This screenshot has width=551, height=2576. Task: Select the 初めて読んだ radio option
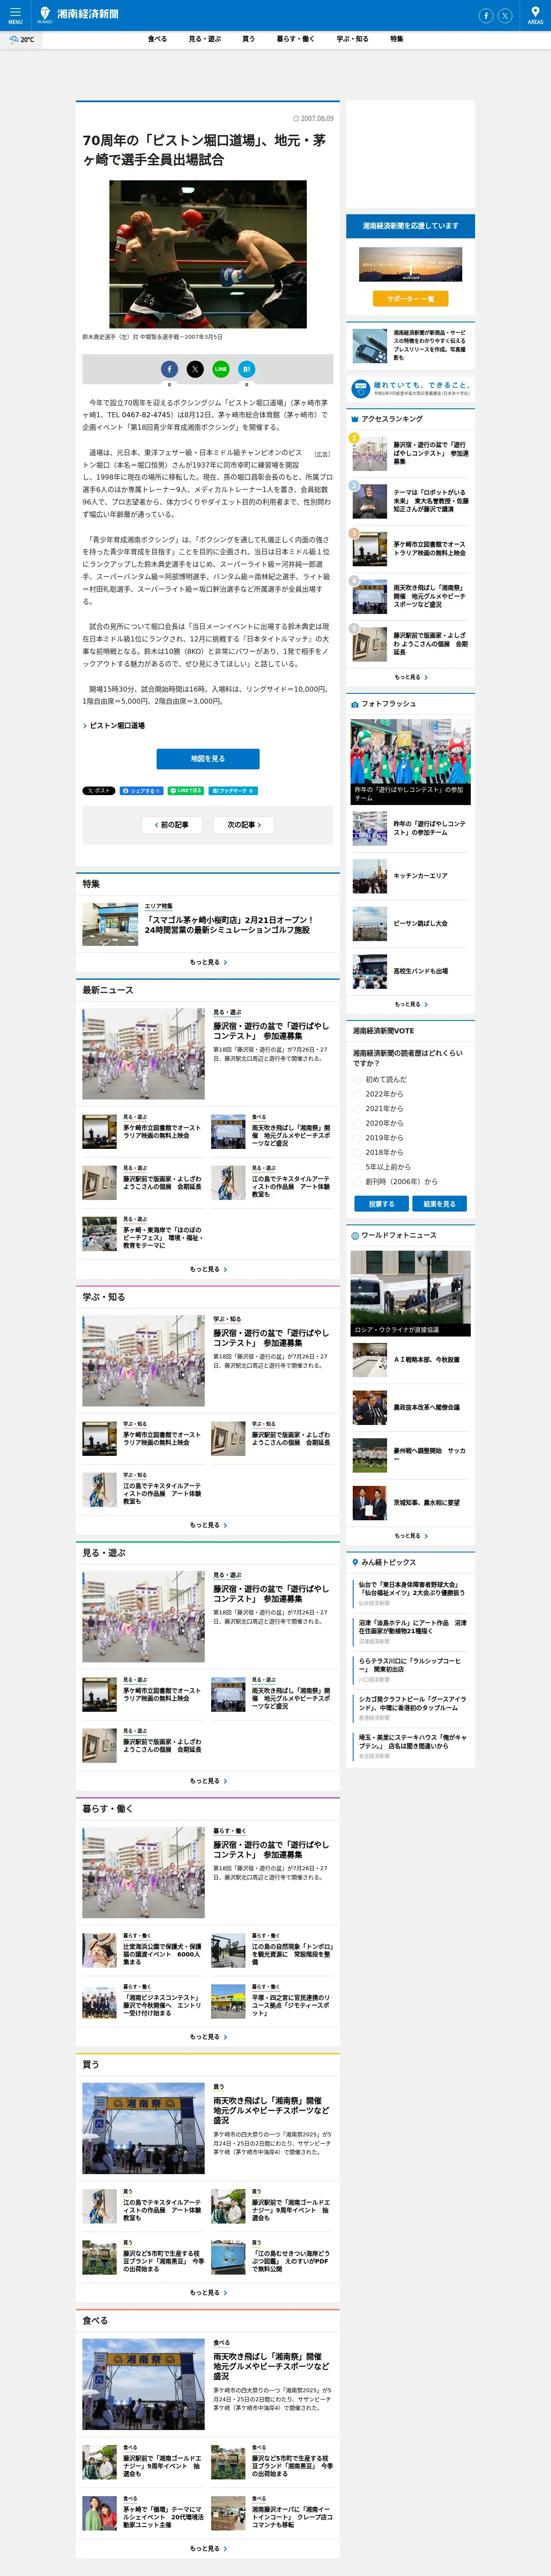click(x=358, y=1080)
